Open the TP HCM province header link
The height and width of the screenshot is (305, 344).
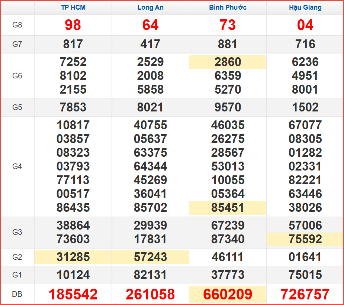(73, 7)
